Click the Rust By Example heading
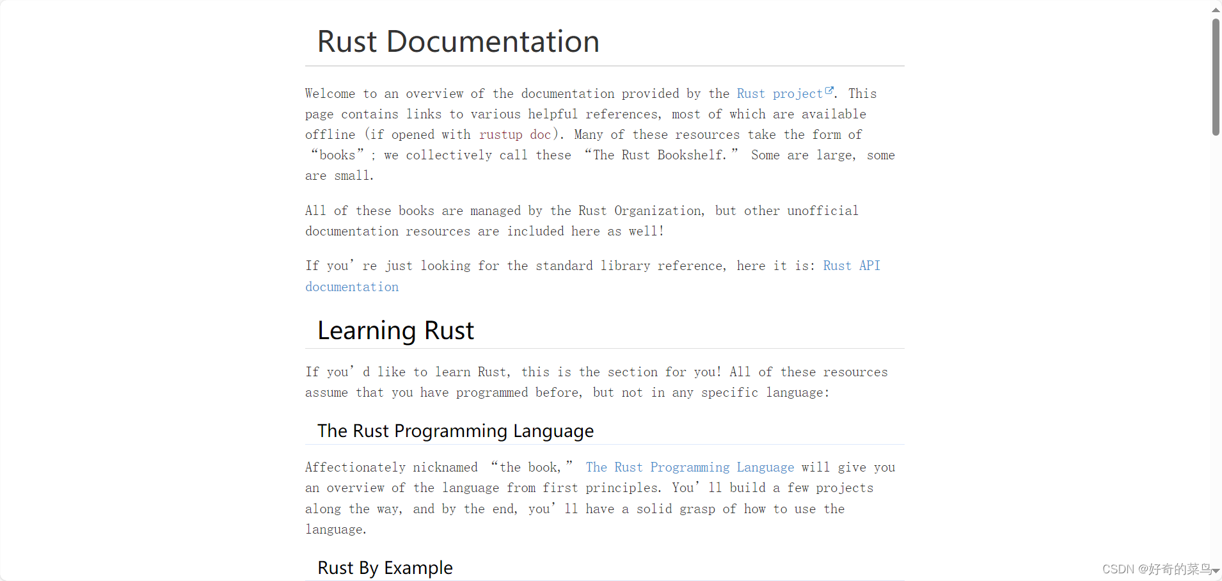 coord(385,567)
